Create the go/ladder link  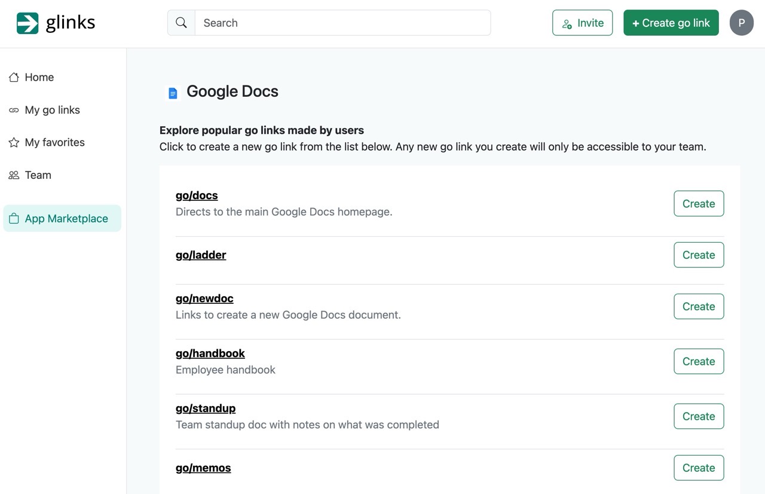pyautogui.click(x=699, y=255)
